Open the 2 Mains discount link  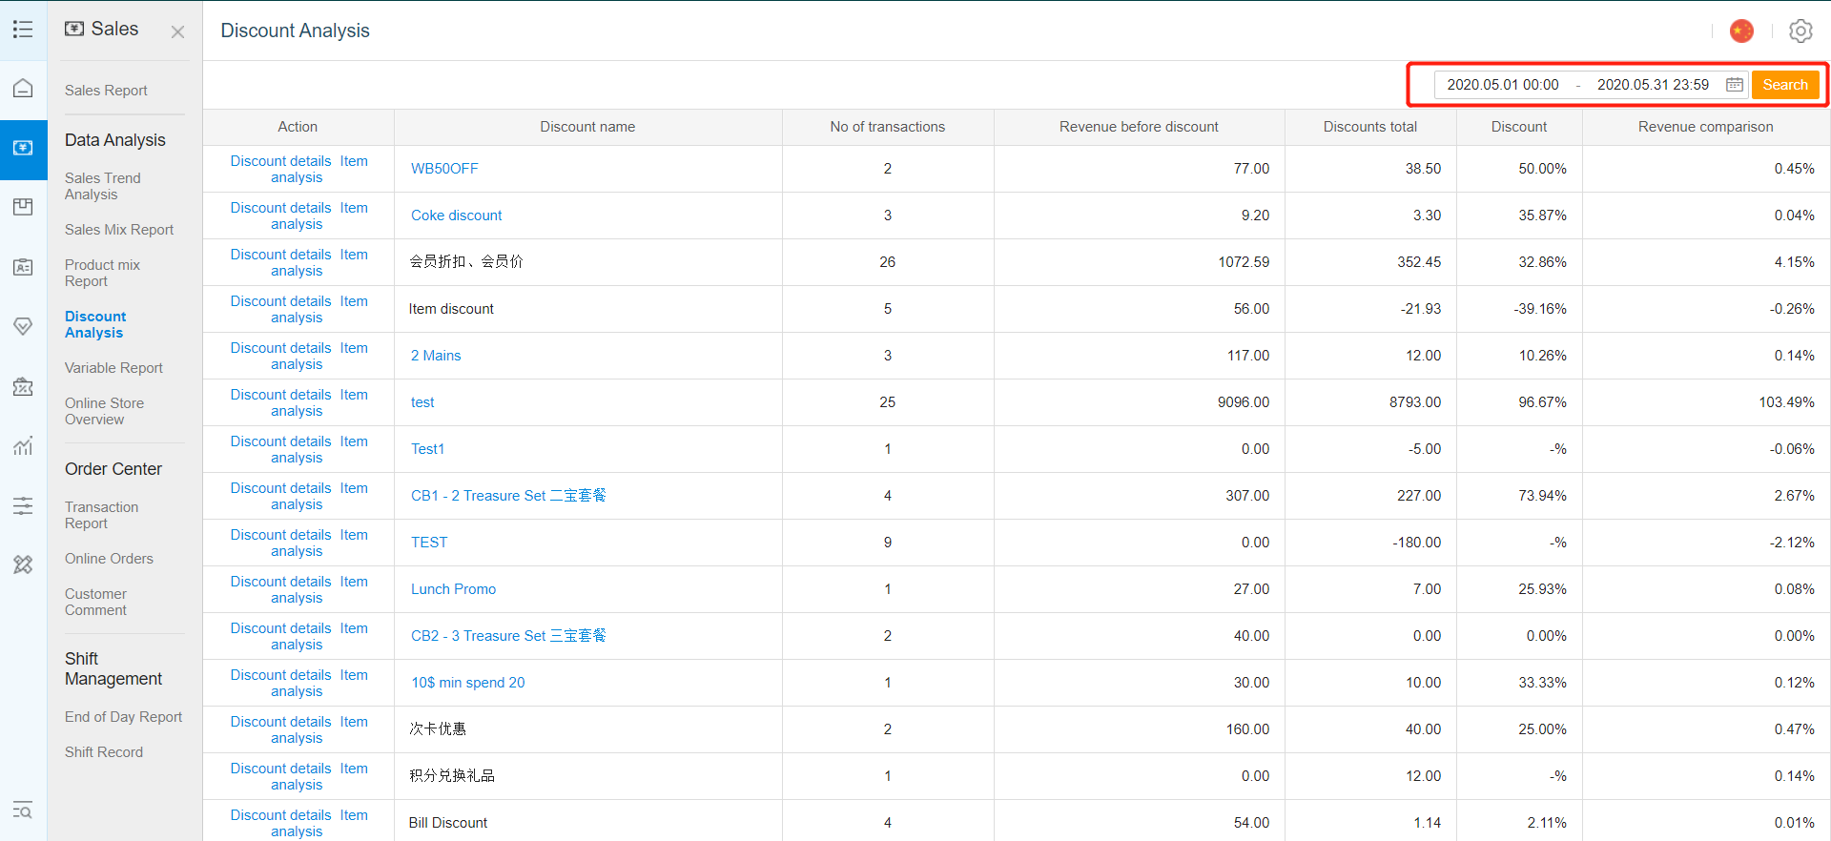pyautogui.click(x=436, y=356)
